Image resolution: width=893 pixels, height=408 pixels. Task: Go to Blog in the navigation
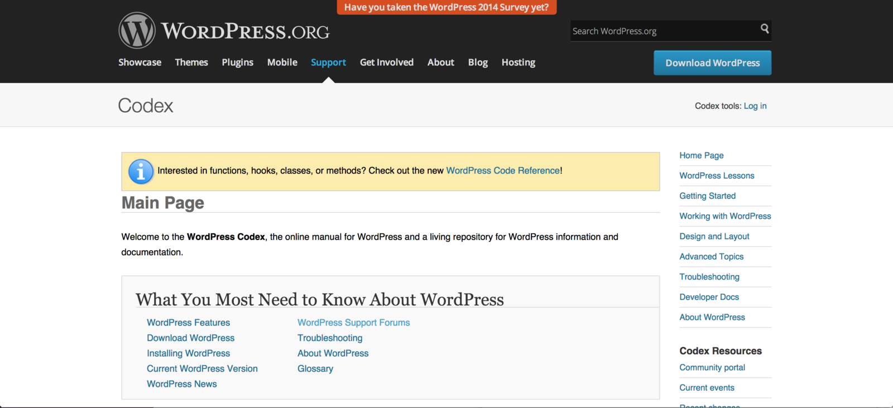pos(478,63)
